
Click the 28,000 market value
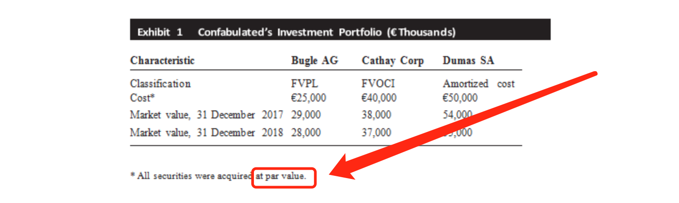pyautogui.click(x=306, y=133)
